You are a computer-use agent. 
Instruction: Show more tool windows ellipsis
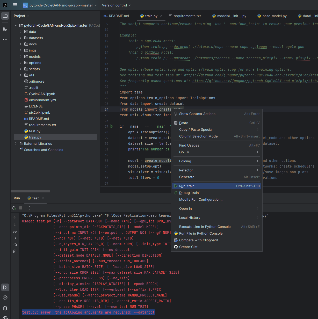click(5, 39)
